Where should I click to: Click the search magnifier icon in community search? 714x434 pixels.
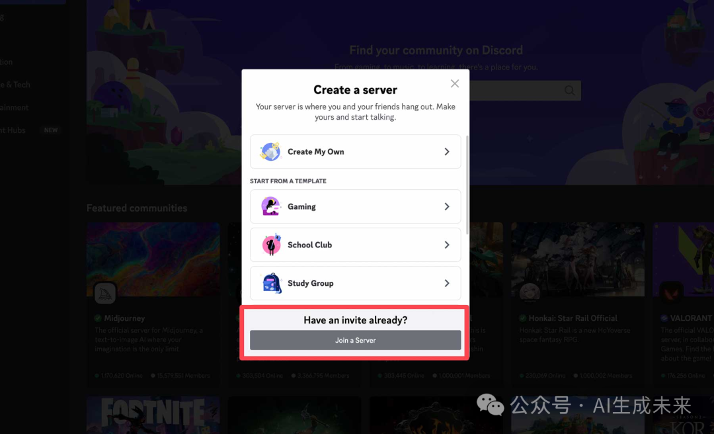(x=570, y=90)
